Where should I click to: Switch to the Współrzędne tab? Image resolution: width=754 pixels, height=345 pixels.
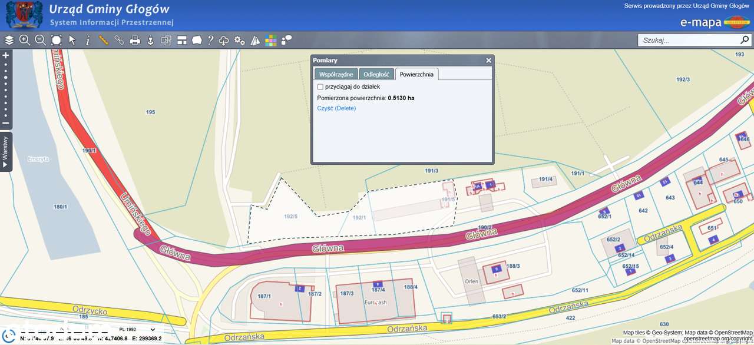click(336, 74)
